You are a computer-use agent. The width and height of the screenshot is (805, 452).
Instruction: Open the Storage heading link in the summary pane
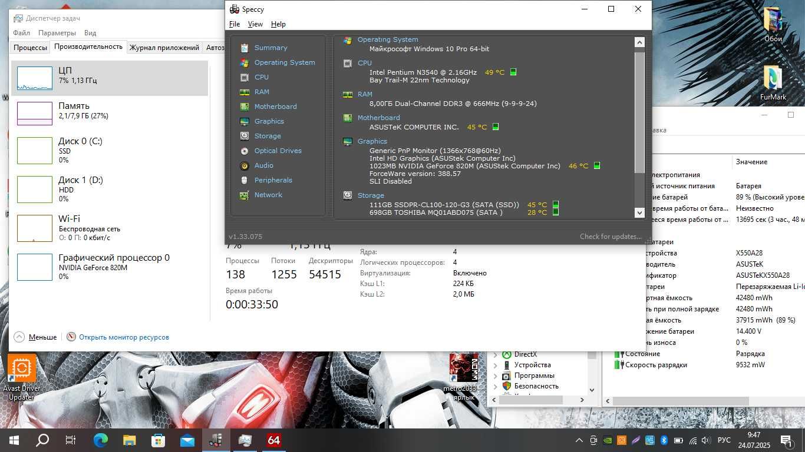coord(371,195)
